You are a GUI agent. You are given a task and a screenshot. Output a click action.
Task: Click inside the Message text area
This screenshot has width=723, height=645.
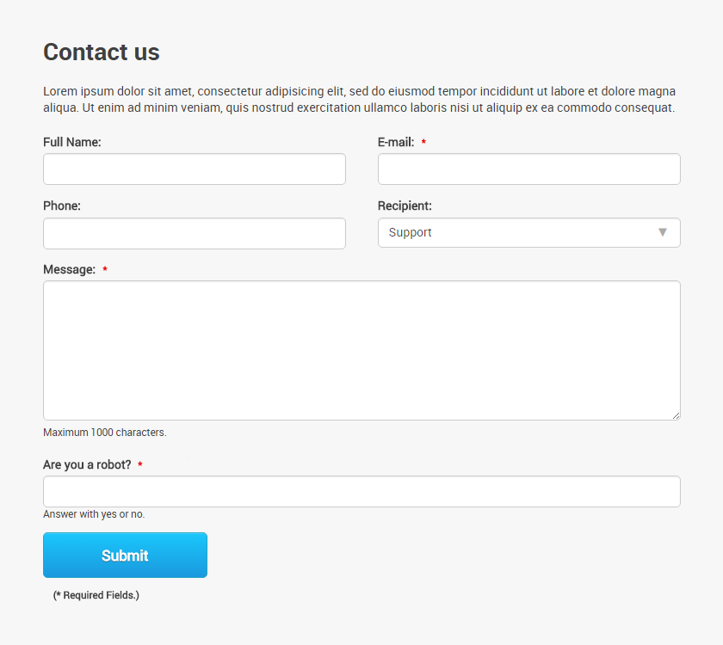click(361, 350)
